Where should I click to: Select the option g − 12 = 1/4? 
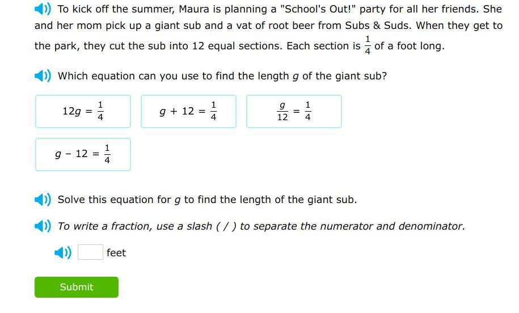pyautogui.click(x=83, y=154)
